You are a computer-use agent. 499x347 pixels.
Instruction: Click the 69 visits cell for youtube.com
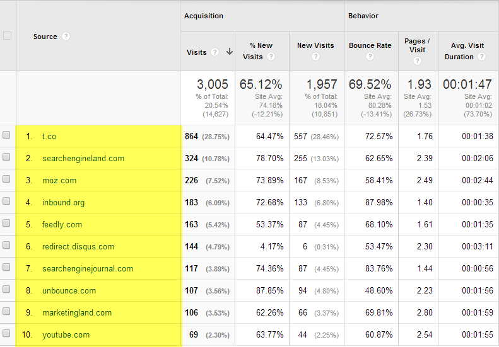tap(193, 334)
